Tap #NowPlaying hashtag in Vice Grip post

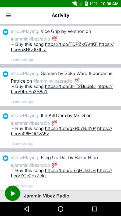click(x=24, y=32)
